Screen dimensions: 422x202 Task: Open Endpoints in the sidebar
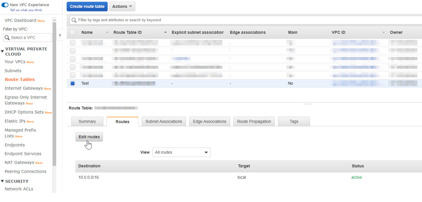point(15,145)
